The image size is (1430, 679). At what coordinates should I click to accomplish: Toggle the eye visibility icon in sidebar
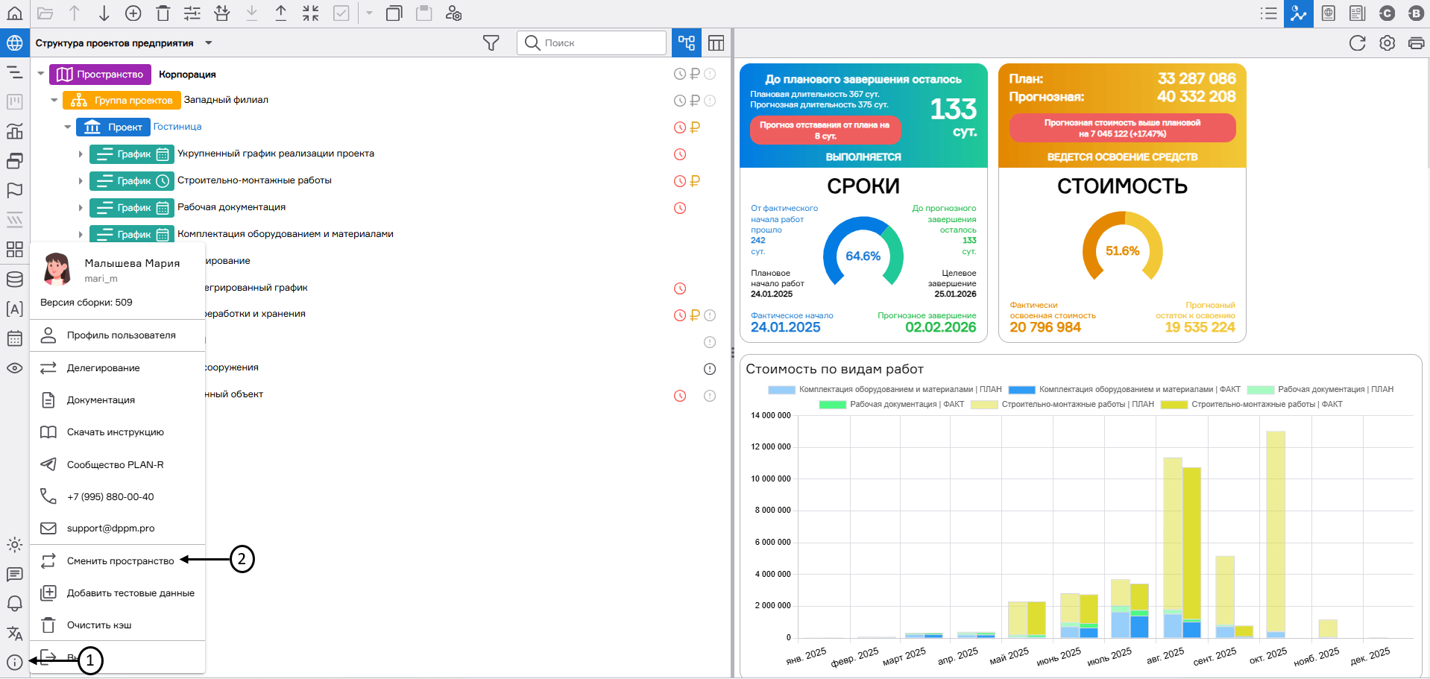pos(14,368)
